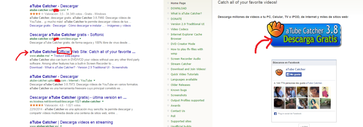The image size is (363, 127).
Task: Open Awards sidebar item
Action: [175, 106]
